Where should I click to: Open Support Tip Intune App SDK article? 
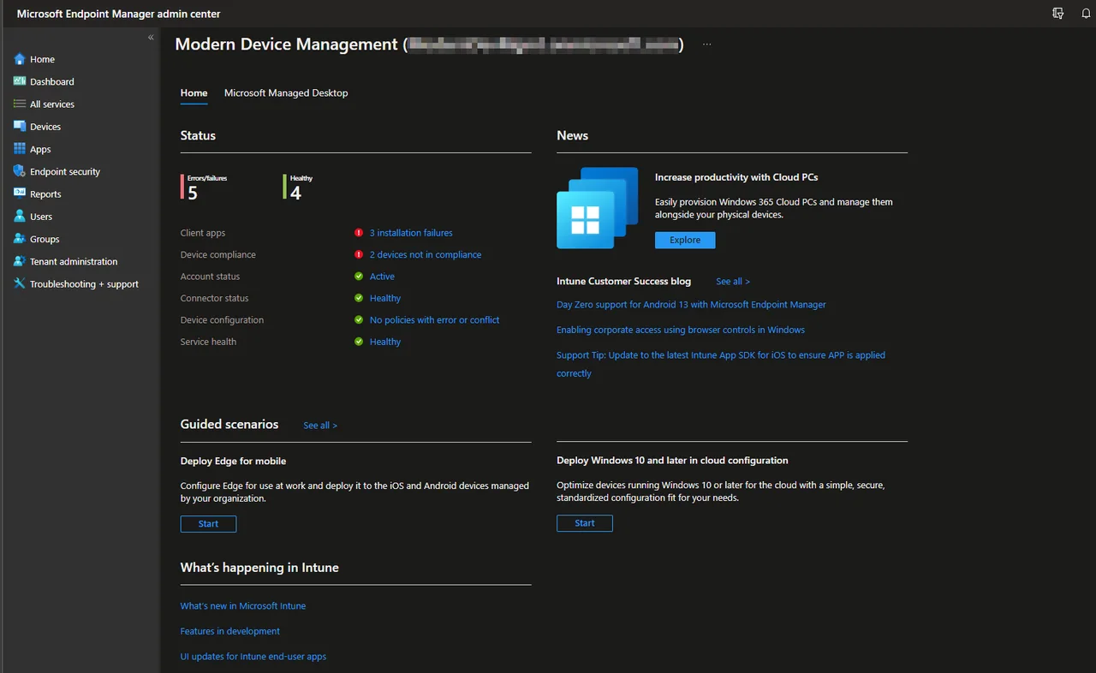pyautogui.click(x=721, y=364)
